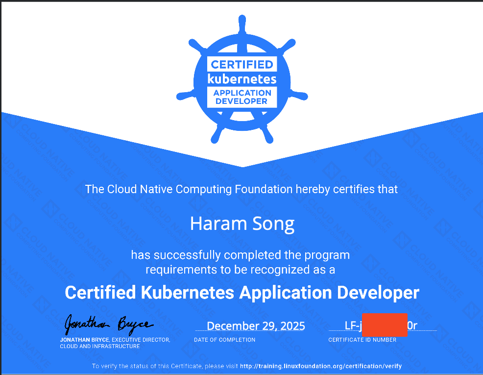
Task: Click the 'LF-j' start of certificate ID
Action: (x=353, y=325)
